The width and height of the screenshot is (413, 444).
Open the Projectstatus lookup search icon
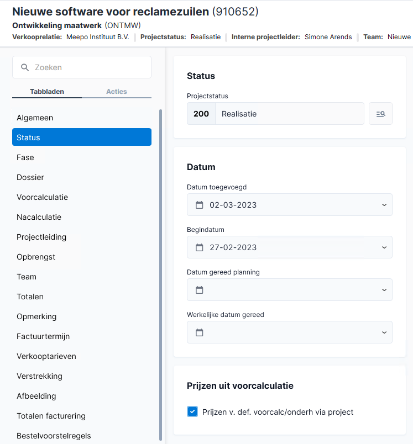380,114
